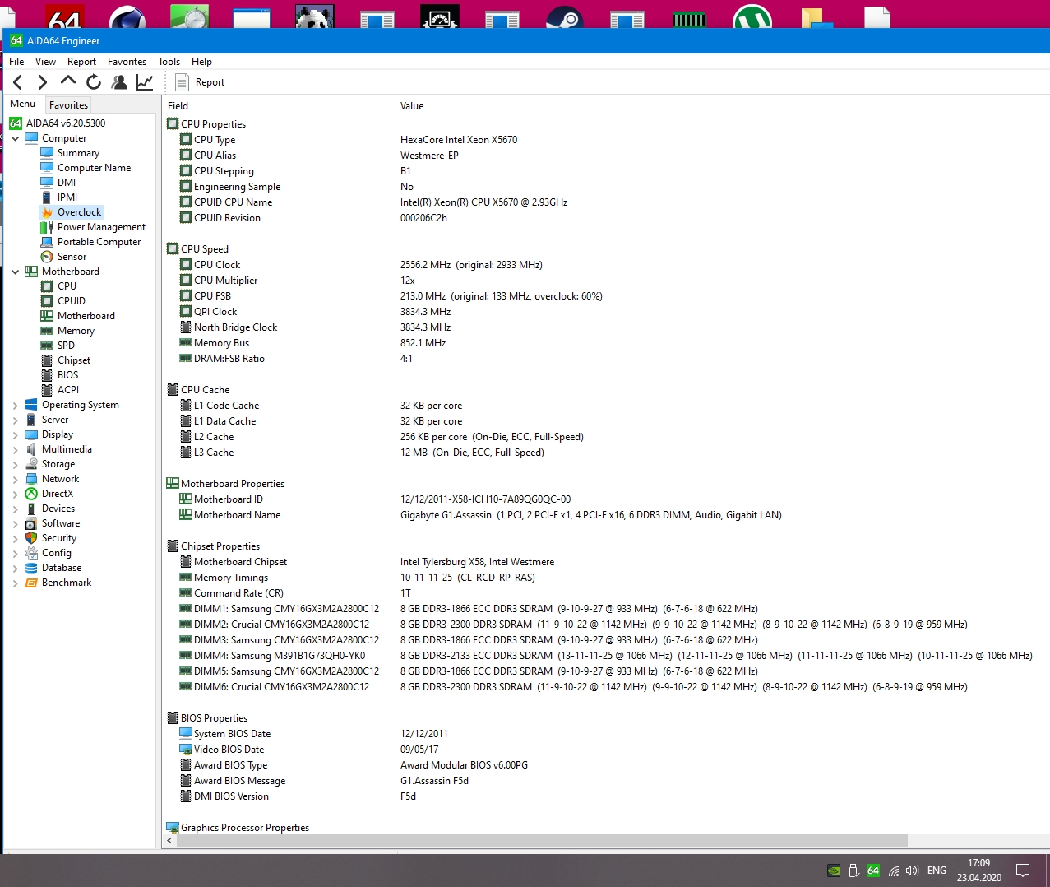The image size is (1050, 887).
Task: Click the ACPI icon in tree
Action: pos(47,390)
